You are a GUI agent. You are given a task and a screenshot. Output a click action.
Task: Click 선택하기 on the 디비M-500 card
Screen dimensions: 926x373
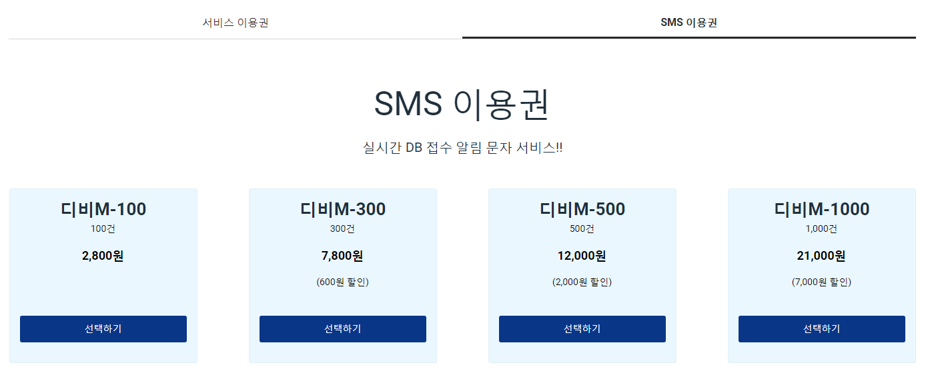point(582,329)
